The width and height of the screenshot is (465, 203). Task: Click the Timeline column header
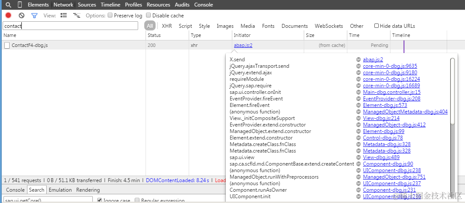pos(418,35)
